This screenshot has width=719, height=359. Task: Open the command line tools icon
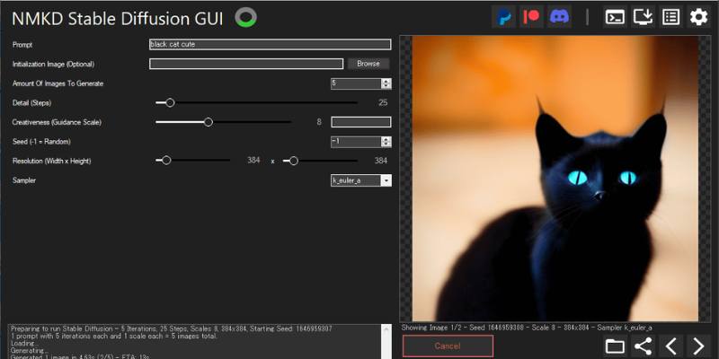point(615,17)
